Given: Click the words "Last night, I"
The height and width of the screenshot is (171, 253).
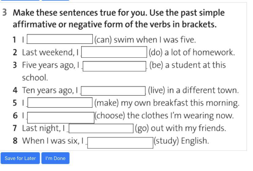Looking at the screenshot, I should [43, 128].
